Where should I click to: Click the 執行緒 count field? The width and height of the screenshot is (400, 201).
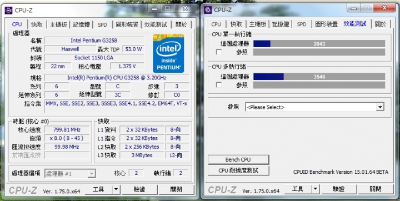point(181,173)
